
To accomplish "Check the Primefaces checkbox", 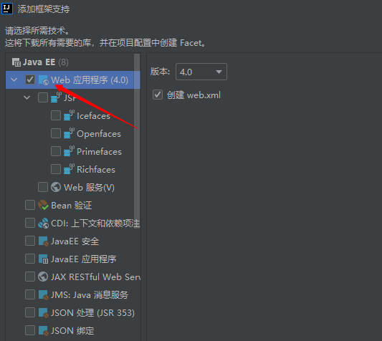I will click(56, 151).
